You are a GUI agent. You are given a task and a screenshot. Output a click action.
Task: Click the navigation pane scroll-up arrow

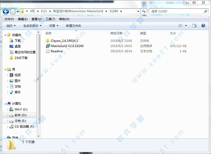point(38,32)
